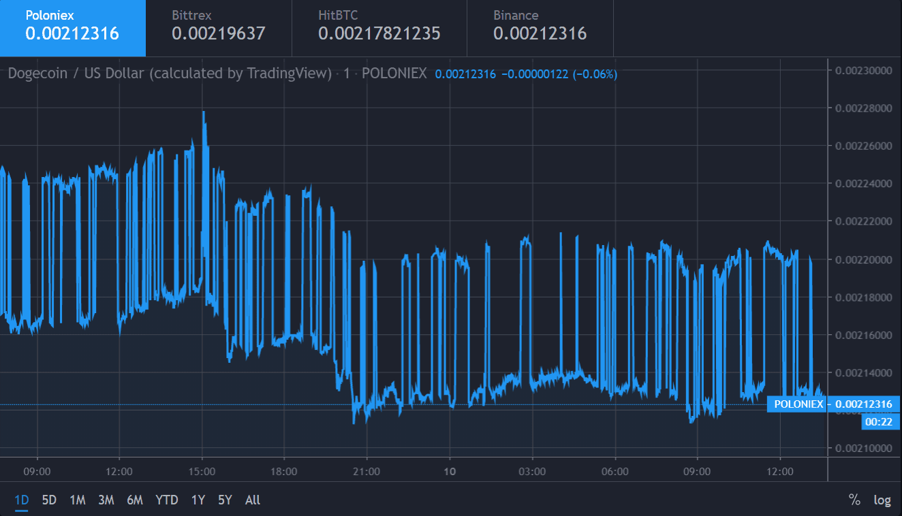This screenshot has width=902, height=516.
Task: Click the date label 10 on time axis
Action: click(x=450, y=471)
